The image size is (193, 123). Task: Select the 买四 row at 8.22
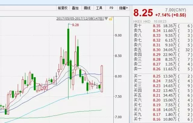(x=163, y=91)
